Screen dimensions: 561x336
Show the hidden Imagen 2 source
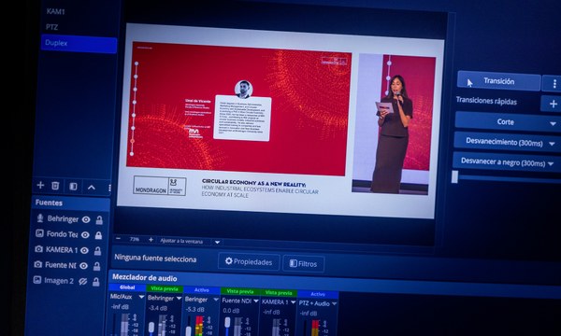[82, 281]
